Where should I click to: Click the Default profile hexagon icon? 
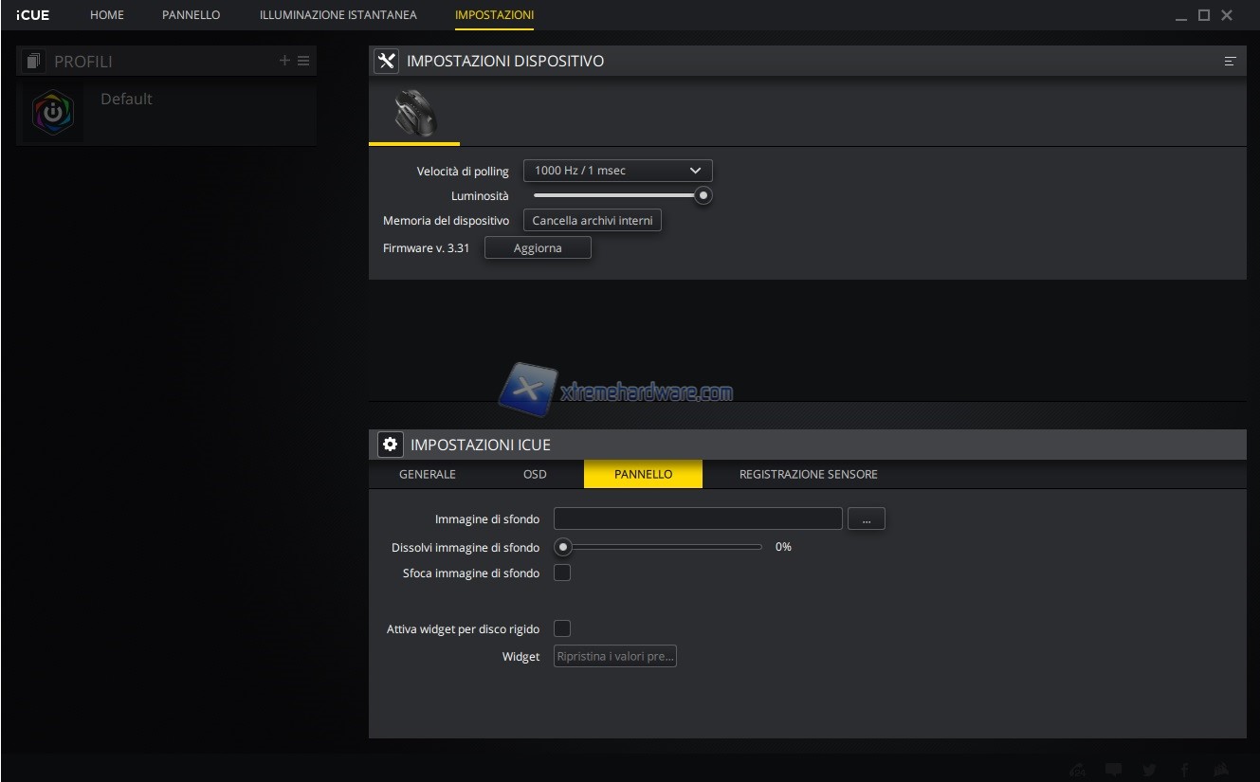pyautogui.click(x=52, y=113)
